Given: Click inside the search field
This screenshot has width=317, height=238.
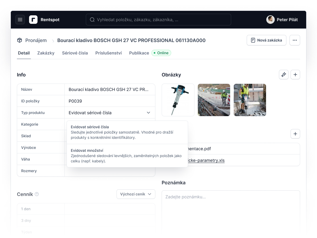Looking at the screenshot, I should 158,20.
